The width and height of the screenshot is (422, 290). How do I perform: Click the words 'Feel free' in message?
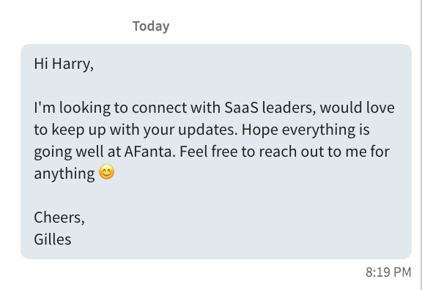209,152
